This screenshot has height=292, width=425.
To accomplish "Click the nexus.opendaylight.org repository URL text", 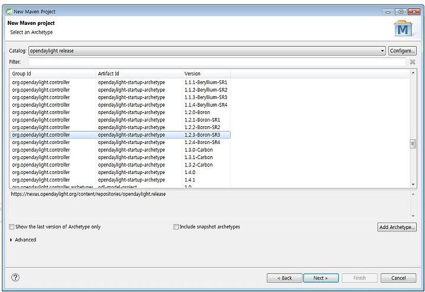I will (89, 194).
